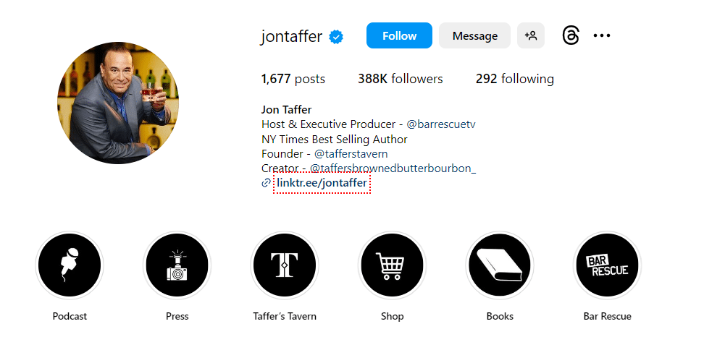The height and width of the screenshot is (350, 725).
Task: Open the Press camera highlight
Action: (x=177, y=265)
